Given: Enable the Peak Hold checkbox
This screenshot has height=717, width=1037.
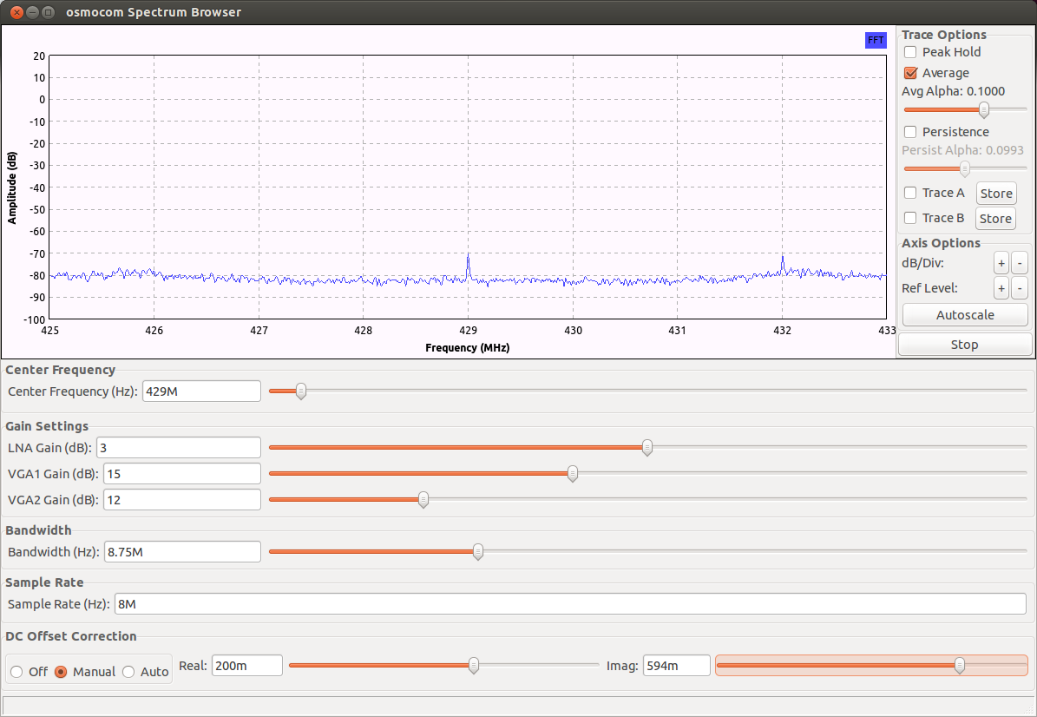Looking at the screenshot, I should (910, 52).
